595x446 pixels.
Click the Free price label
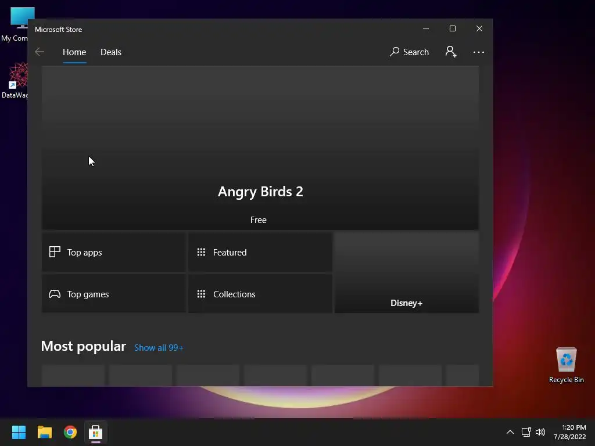(x=259, y=220)
